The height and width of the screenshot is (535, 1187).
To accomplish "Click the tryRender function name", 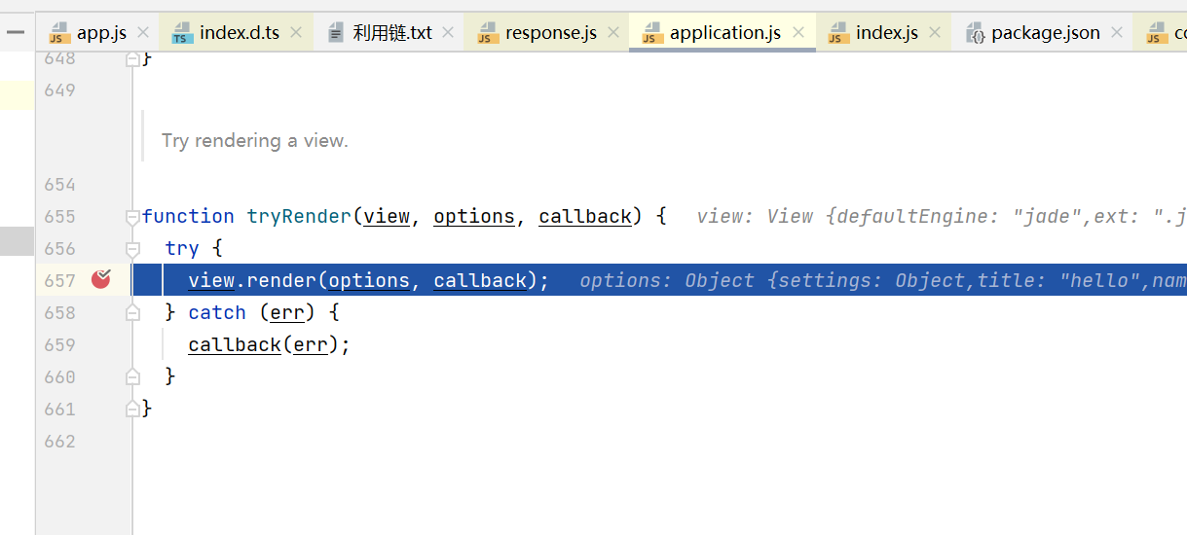I will 299,216.
